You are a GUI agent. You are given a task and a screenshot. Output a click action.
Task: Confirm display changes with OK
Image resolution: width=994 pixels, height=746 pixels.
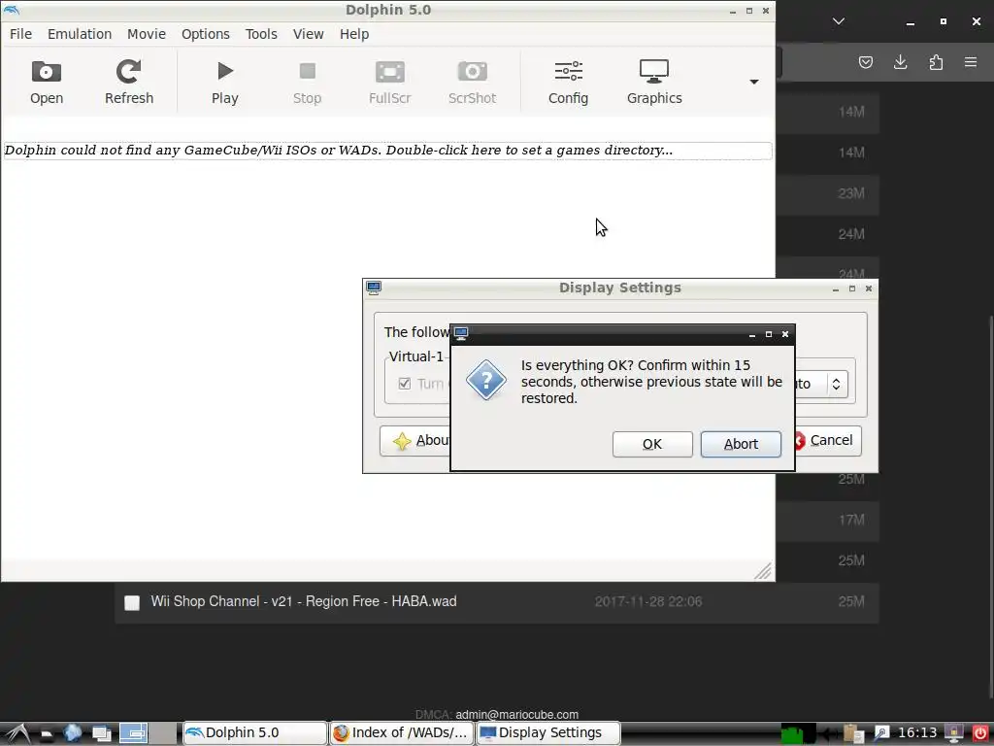tap(652, 444)
